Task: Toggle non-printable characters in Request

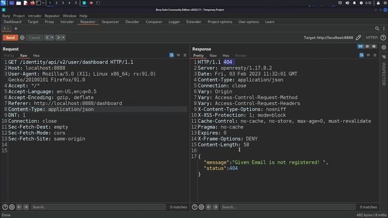Action: (x=178, y=55)
